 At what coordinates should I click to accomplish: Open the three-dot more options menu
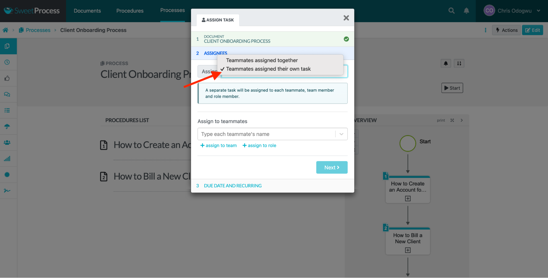pos(485,30)
